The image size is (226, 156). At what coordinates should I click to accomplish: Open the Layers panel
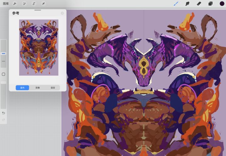[x=210, y=4]
